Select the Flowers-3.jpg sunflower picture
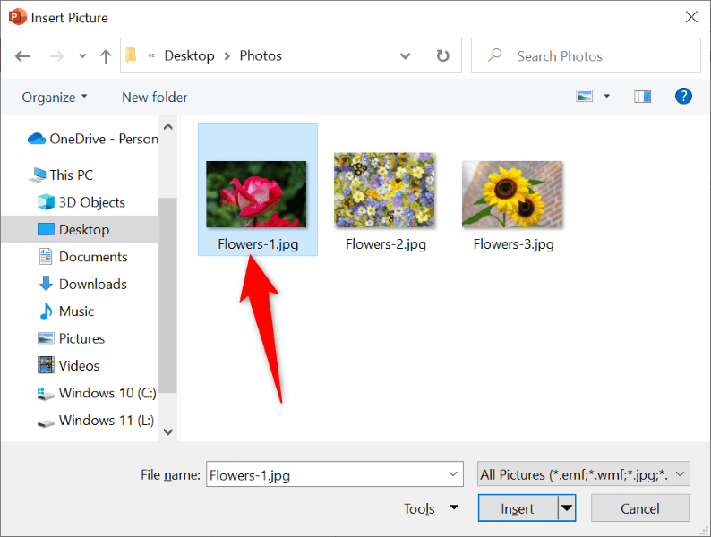711x537 pixels. point(512,194)
